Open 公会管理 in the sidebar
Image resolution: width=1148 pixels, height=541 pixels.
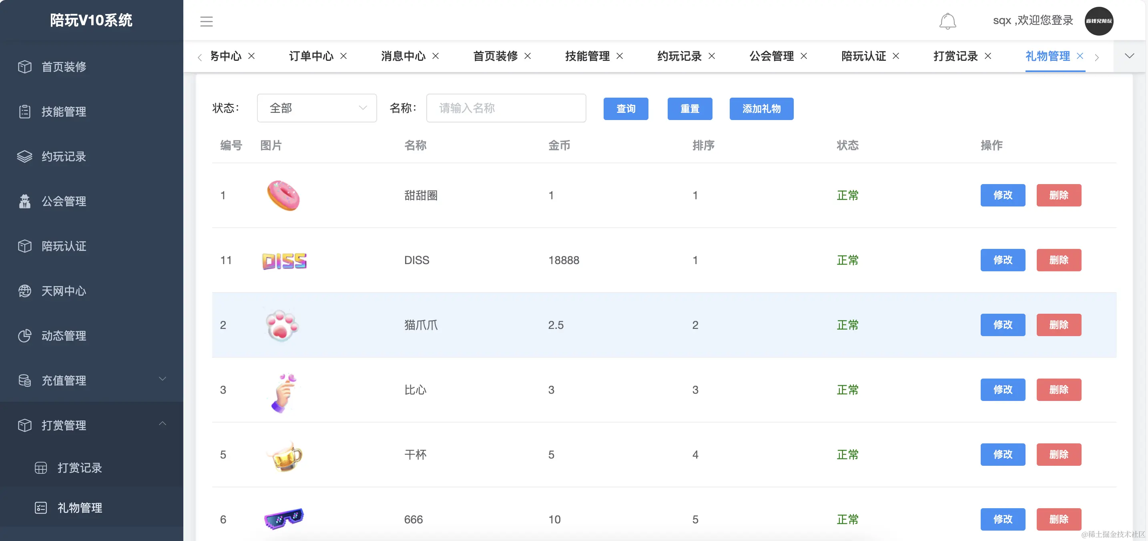pos(64,201)
